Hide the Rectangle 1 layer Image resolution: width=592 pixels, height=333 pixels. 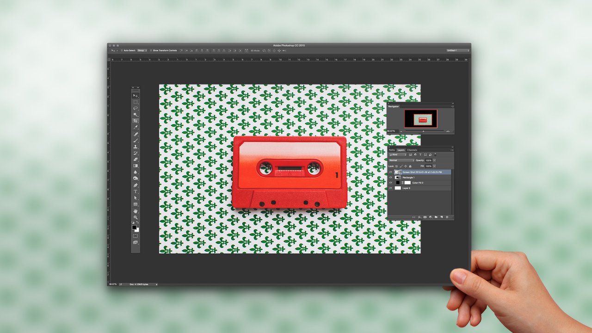391,177
